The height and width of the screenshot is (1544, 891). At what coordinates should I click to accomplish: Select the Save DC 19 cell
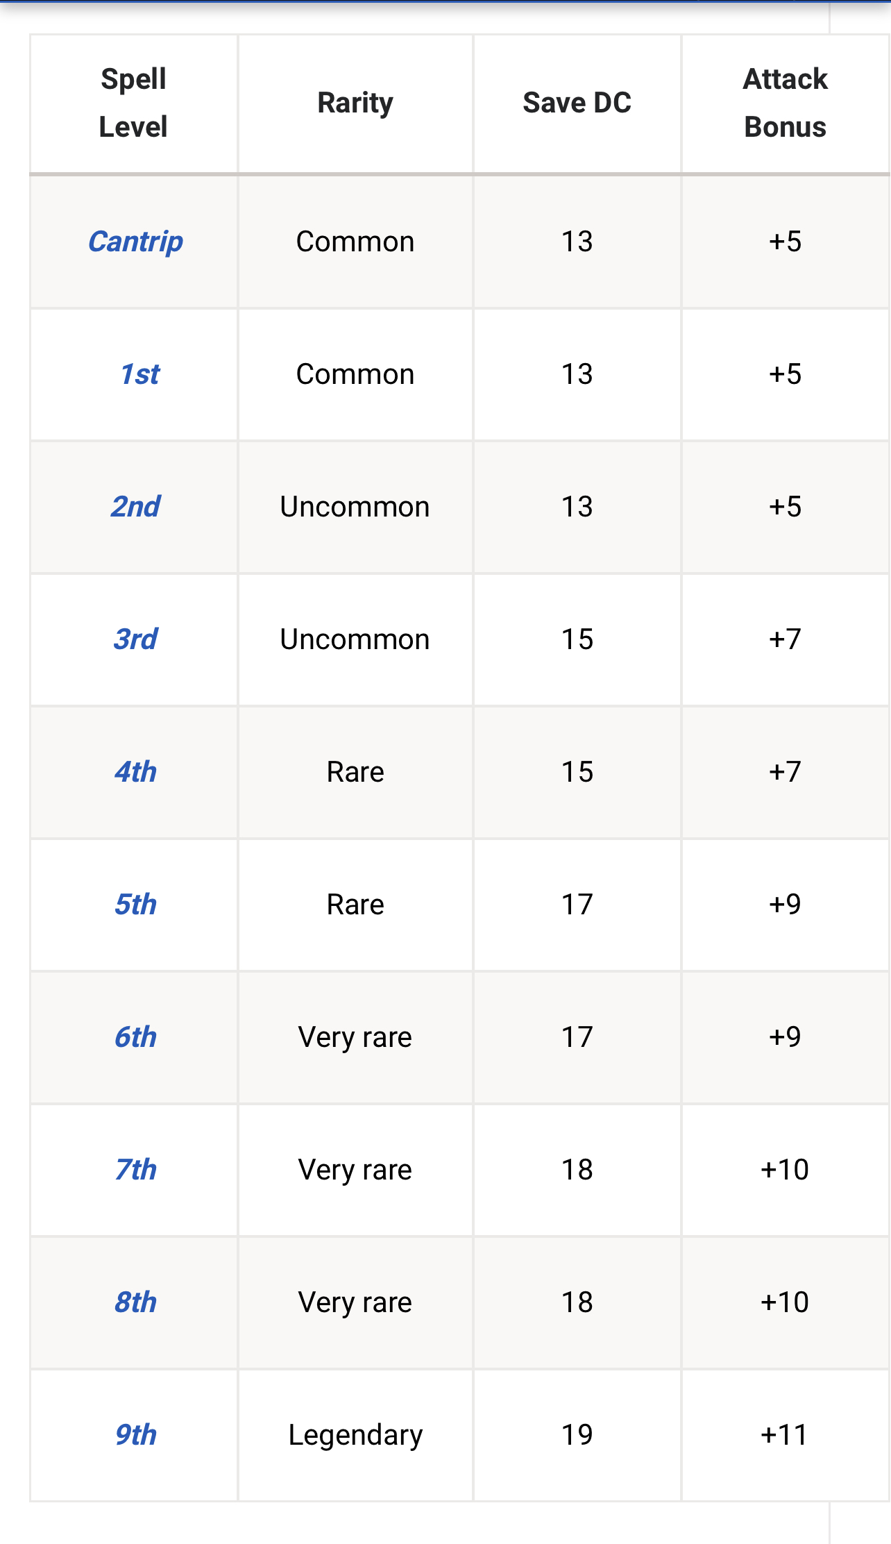577,1435
